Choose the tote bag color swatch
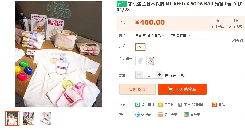The height and width of the screenshot is (130, 245). 151,61
